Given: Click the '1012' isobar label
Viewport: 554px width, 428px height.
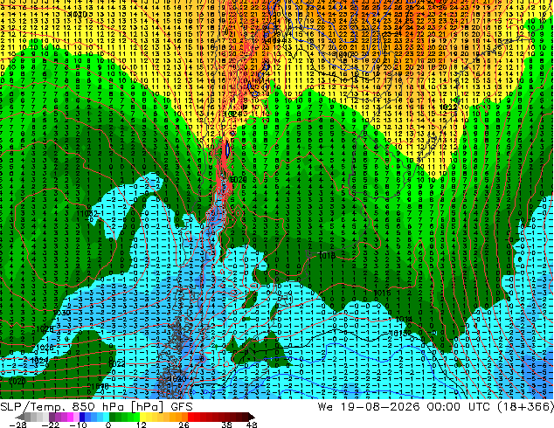Looking at the screenshot, I should pyautogui.click(x=449, y=107).
